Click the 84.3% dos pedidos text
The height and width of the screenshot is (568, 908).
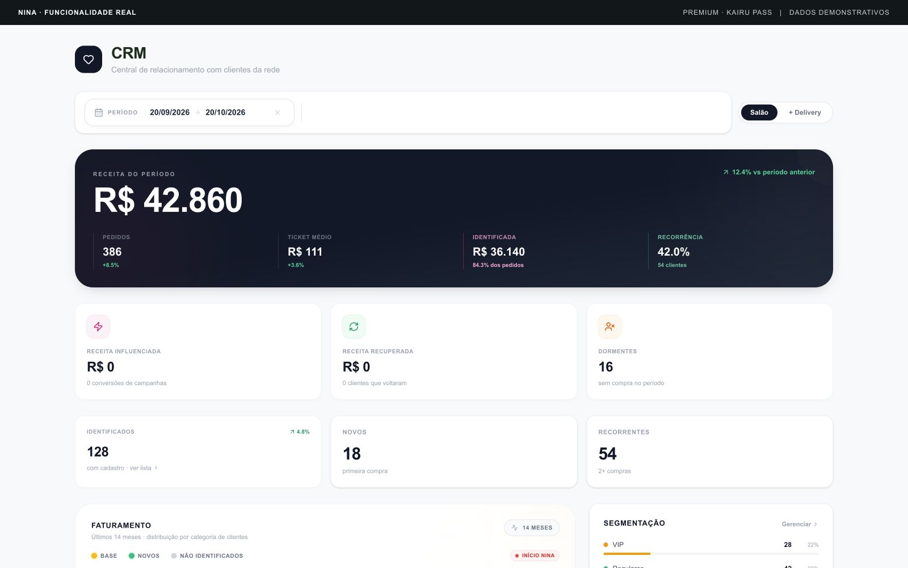pos(498,265)
